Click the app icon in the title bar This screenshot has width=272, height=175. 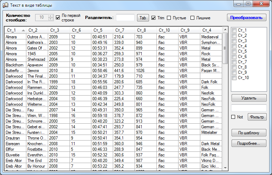[5, 5]
